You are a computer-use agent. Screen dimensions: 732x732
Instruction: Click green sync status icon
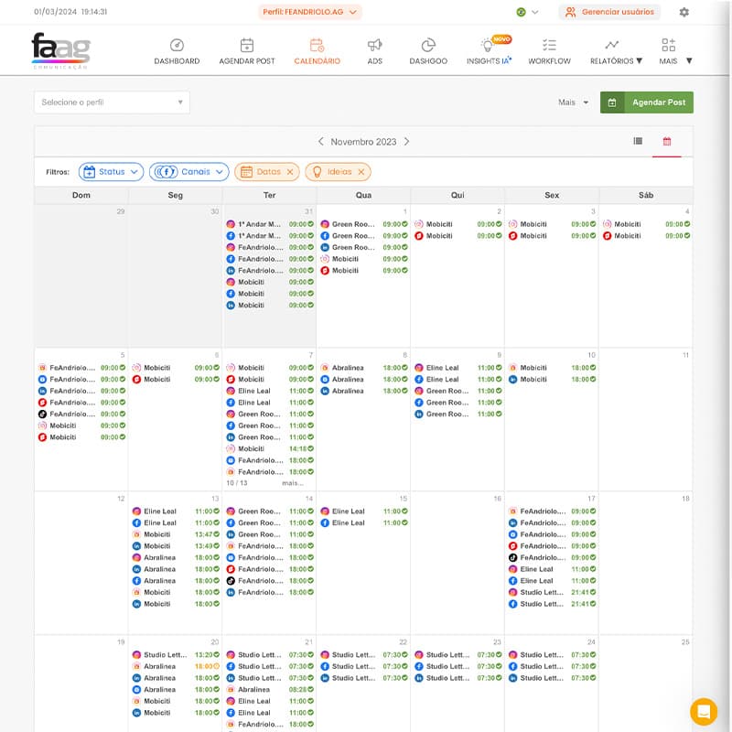point(521,12)
